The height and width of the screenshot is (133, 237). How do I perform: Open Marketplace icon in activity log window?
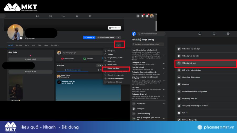pos(228,34)
